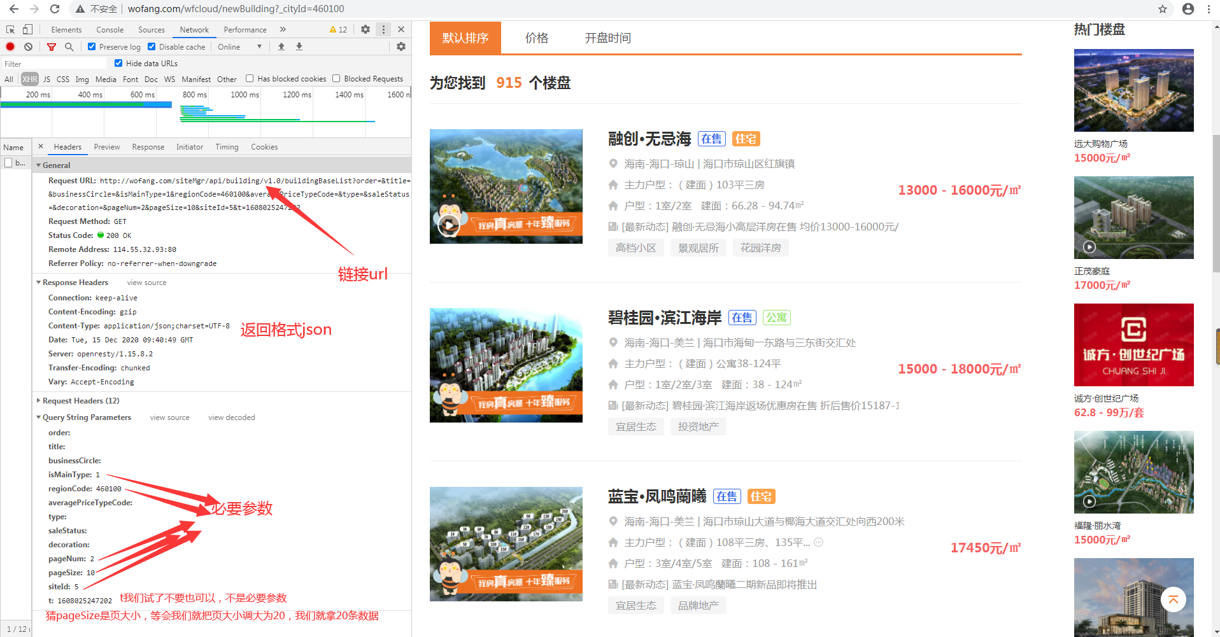Open the Response tab of the request
The width and height of the screenshot is (1220, 637).
click(x=148, y=147)
